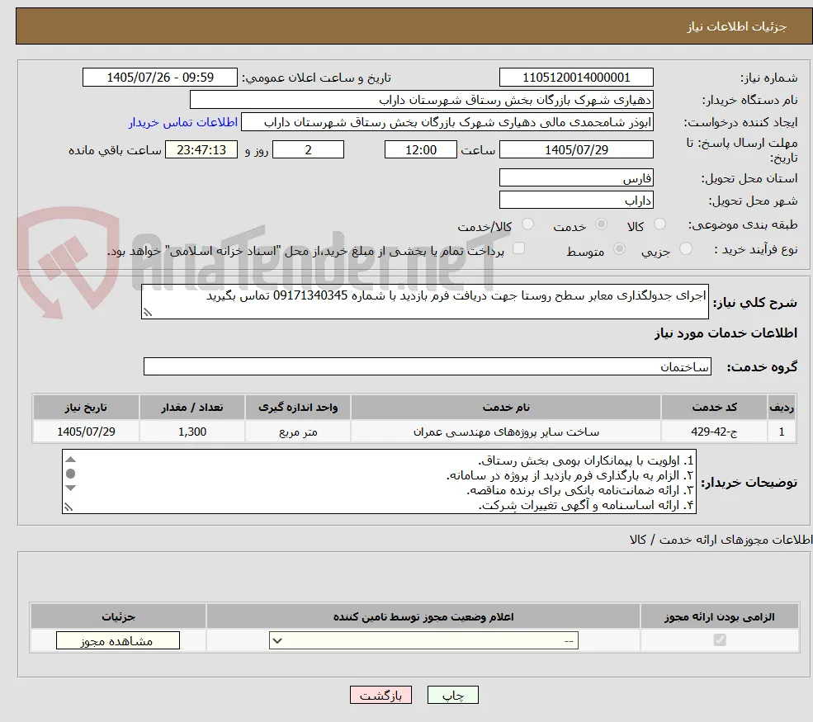Click the جزئیات اطلاعات نیاز page title
This screenshot has height=722, width=813.
point(737,26)
